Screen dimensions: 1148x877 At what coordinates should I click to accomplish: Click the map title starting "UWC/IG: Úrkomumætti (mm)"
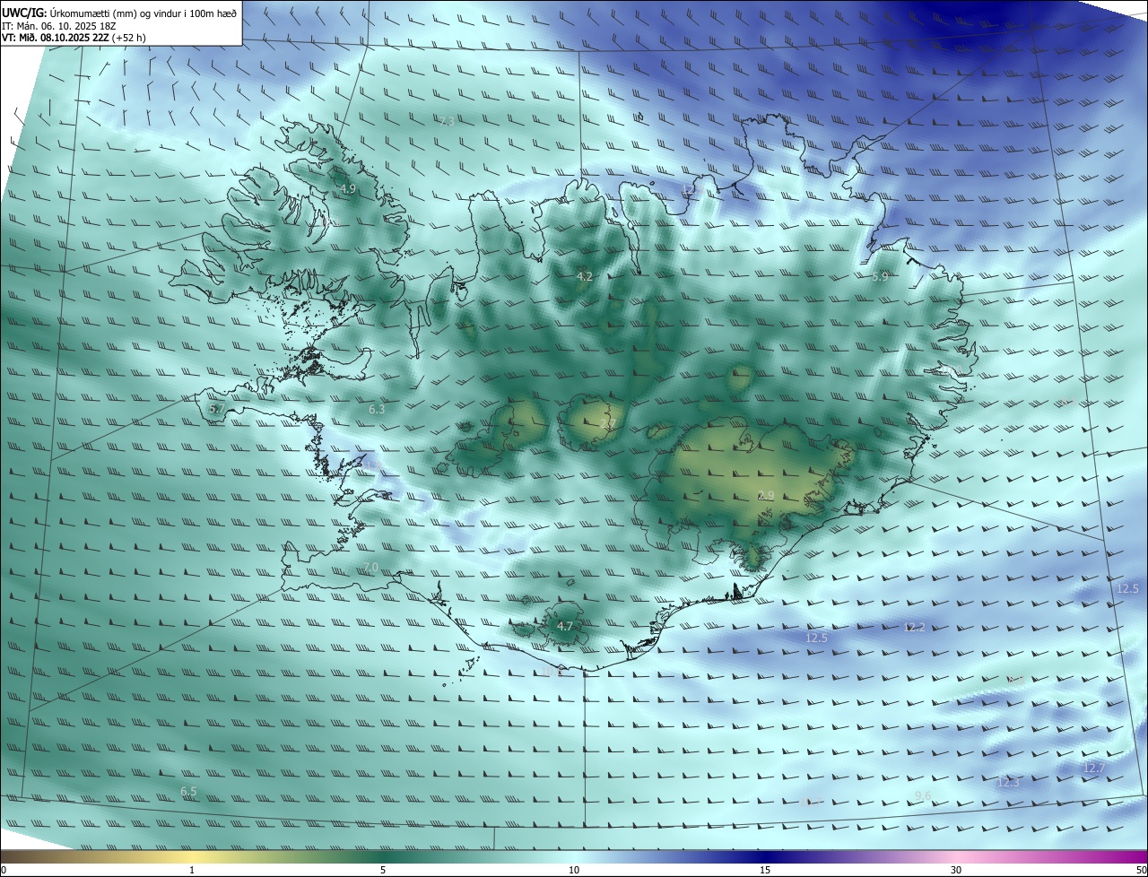(119, 13)
